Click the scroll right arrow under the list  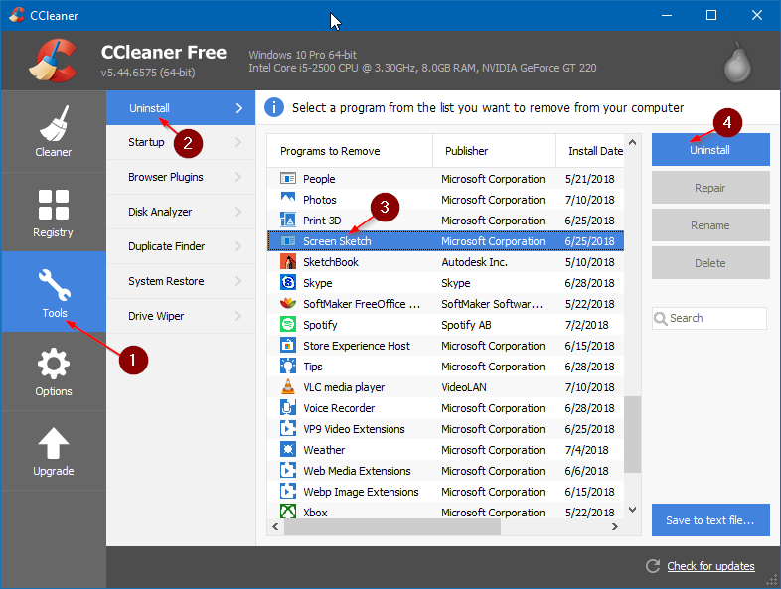click(x=615, y=526)
